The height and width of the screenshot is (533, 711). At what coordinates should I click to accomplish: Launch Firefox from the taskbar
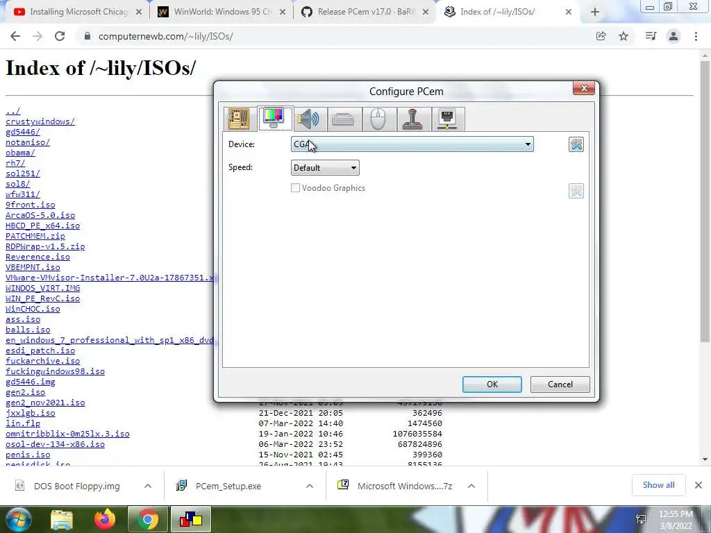coord(105,519)
